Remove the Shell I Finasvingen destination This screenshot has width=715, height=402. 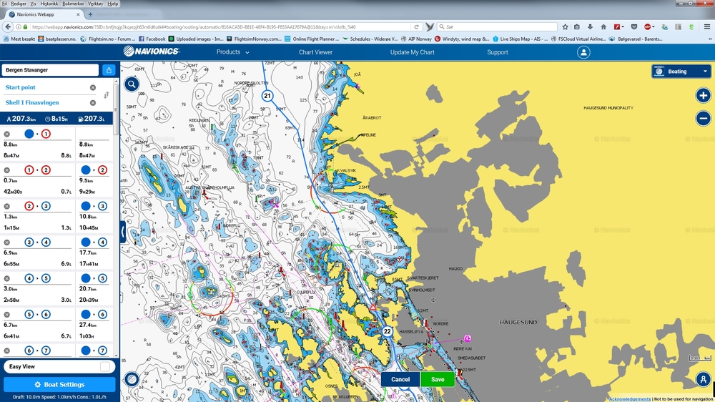[x=92, y=103]
